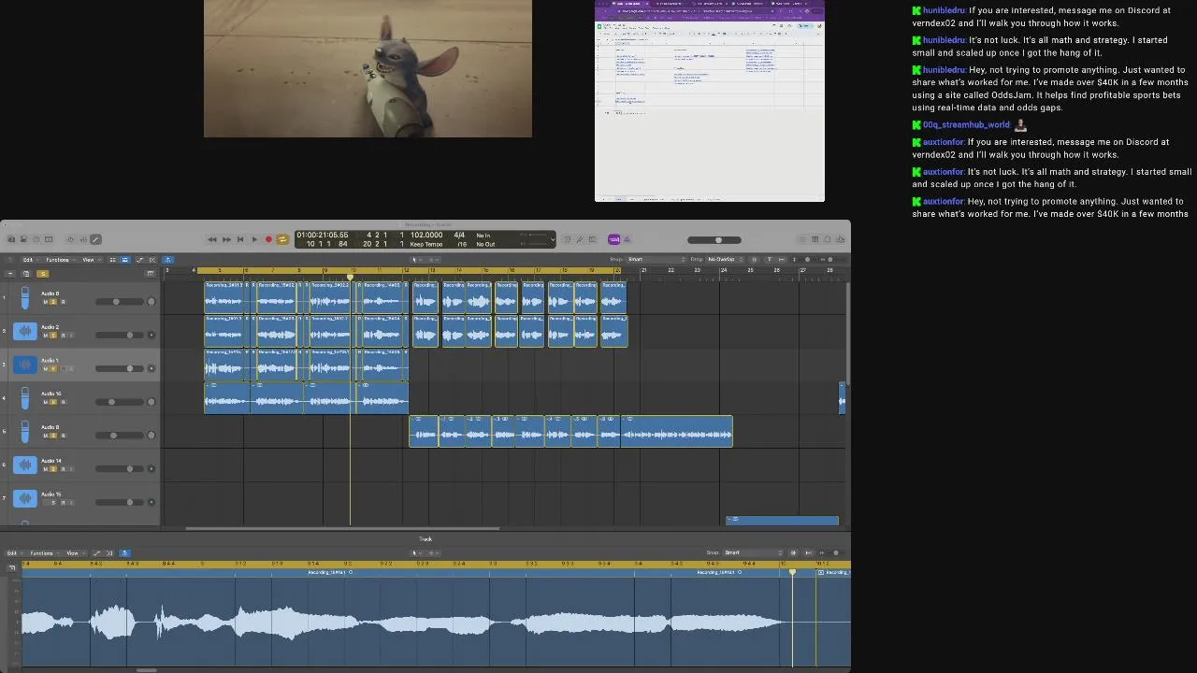Click the Audio 2 pan knob
This screenshot has height=673, width=1197.
151,335
